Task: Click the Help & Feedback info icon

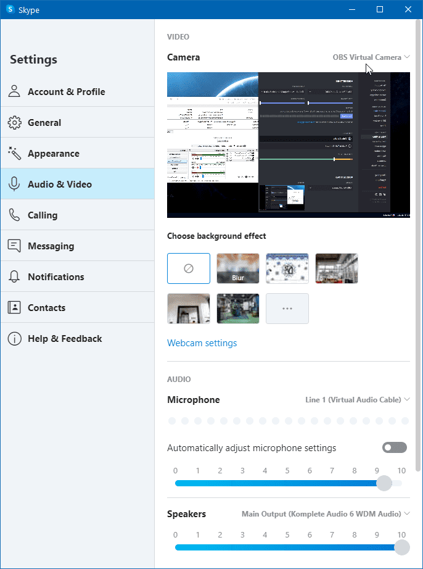Action: tap(14, 338)
